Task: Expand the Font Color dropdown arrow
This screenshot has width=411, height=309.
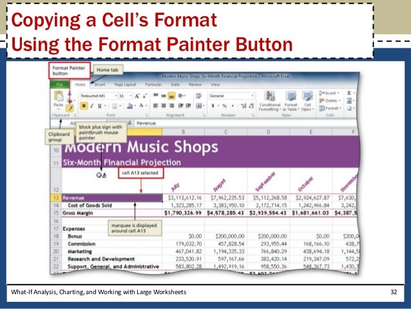Action: [146, 106]
